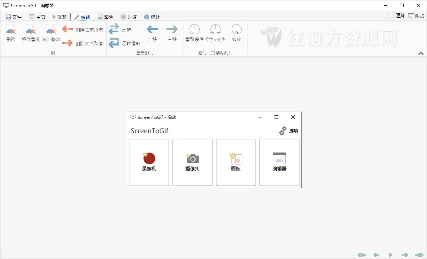Jump to first frame double-arrow

(362, 255)
